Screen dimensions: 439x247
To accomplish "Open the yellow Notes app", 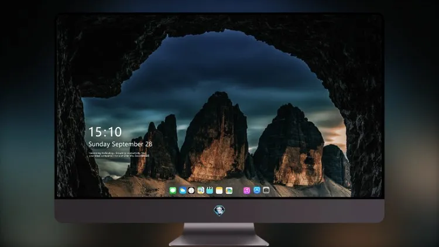I will pos(220,191).
